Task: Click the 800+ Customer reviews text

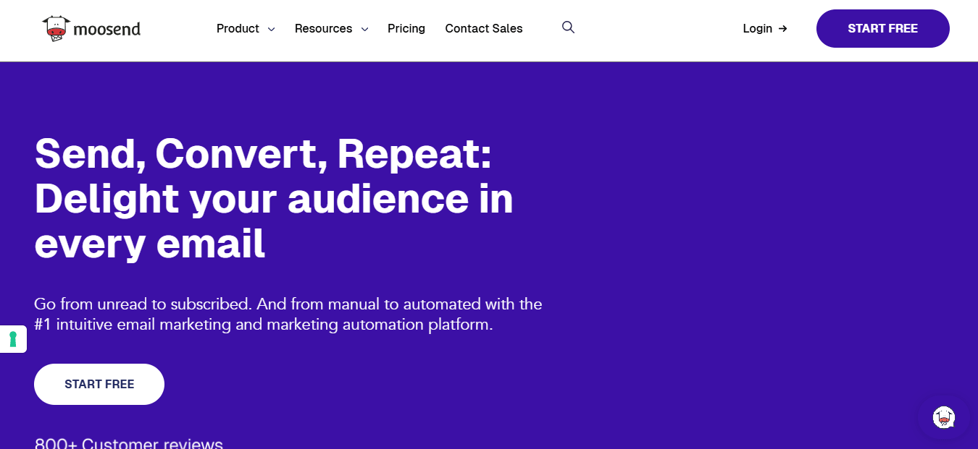Action: pyautogui.click(x=129, y=443)
